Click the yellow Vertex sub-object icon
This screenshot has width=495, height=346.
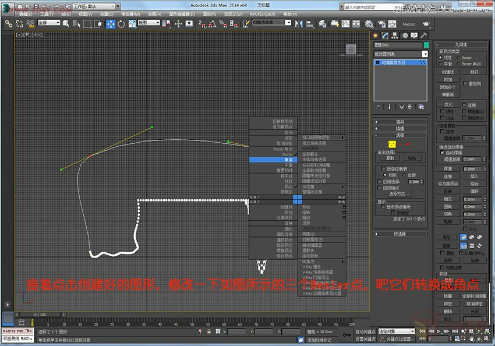[x=392, y=144]
